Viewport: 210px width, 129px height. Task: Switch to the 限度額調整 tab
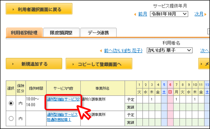click(61, 32)
